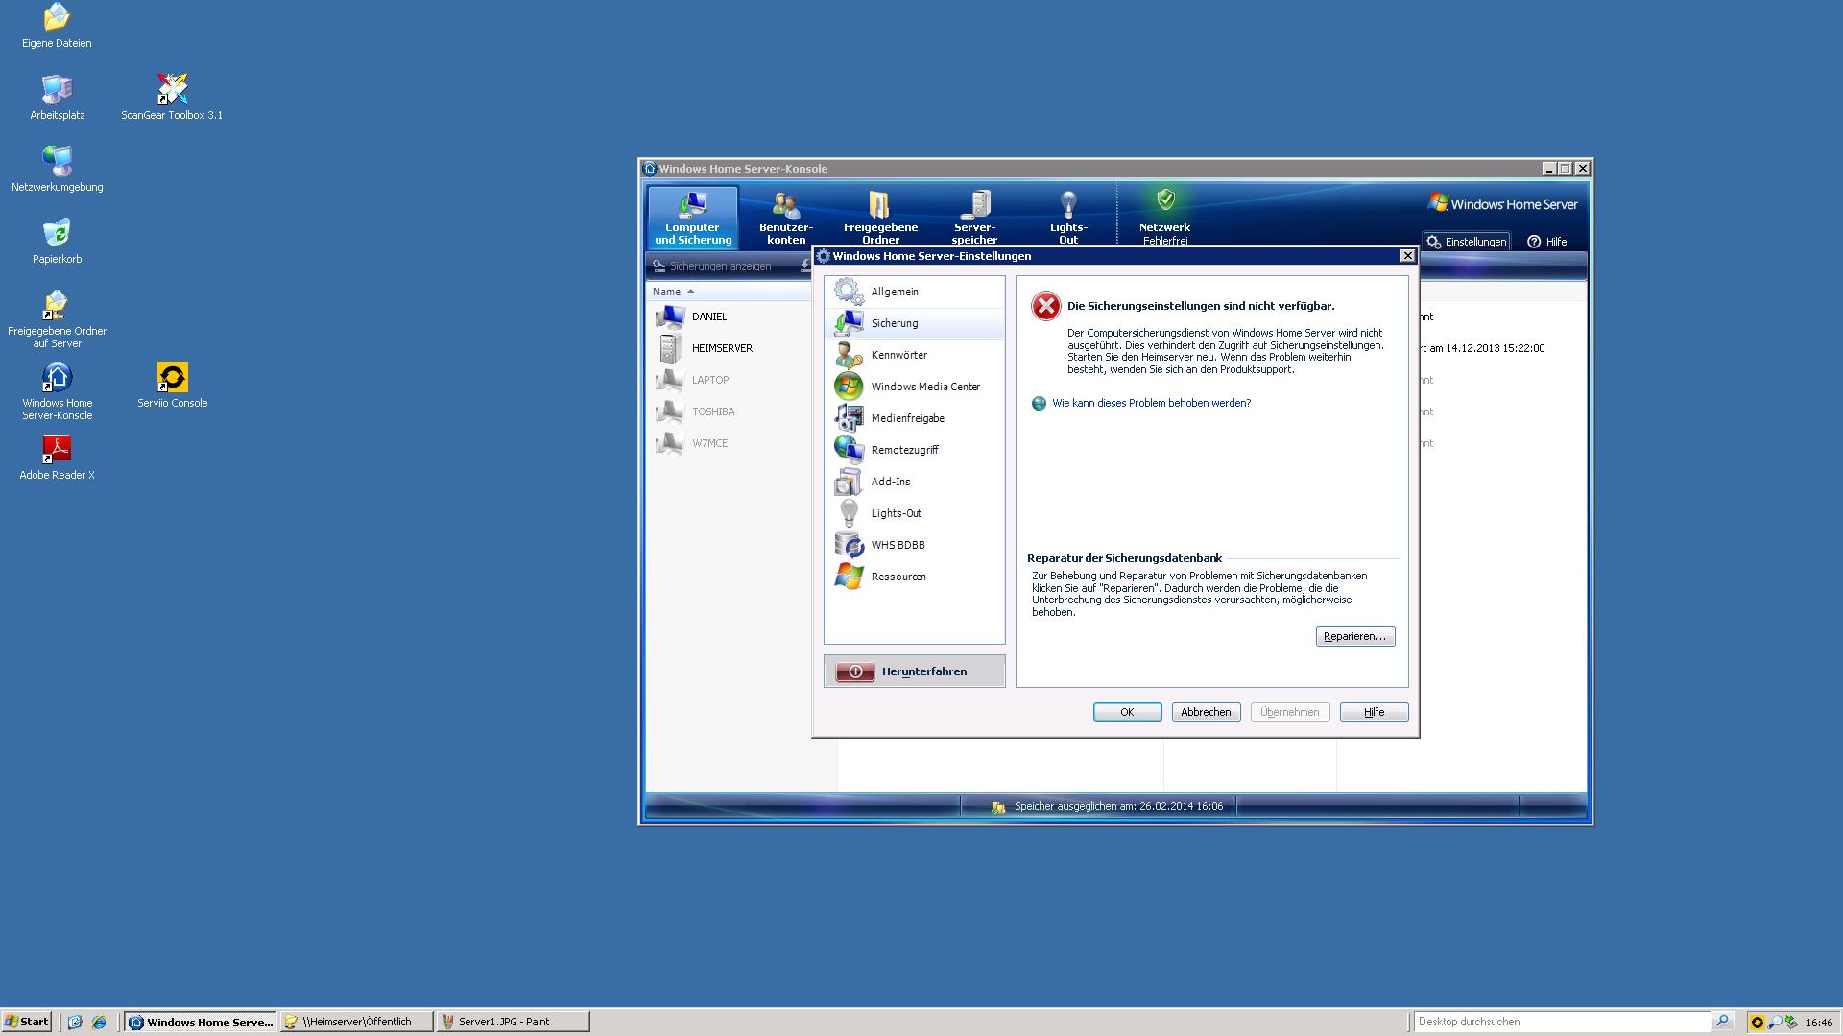Image resolution: width=1843 pixels, height=1036 pixels.
Task: Select the Serverspeicher tab
Action: coord(974,218)
